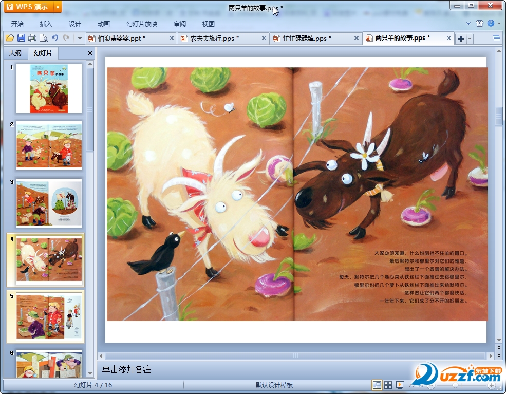Switch to Normal view icon in status bar
Screen dimensions: 506x394
pyautogui.click(x=377, y=385)
